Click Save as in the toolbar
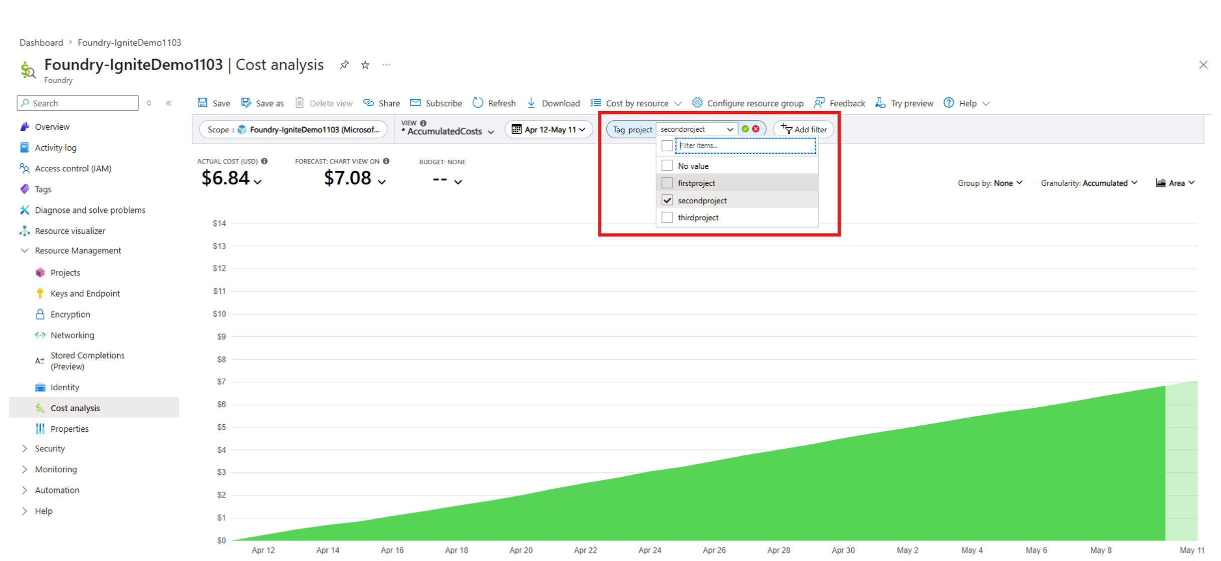This screenshot has width=1221, height=561. pos(263,103)
